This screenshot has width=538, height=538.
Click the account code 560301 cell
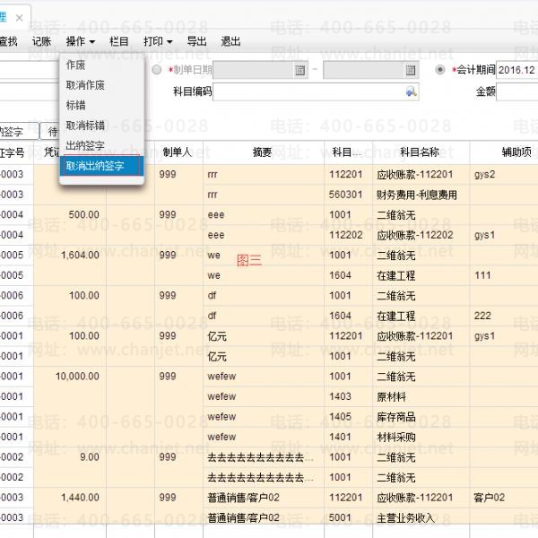[348, 195]
